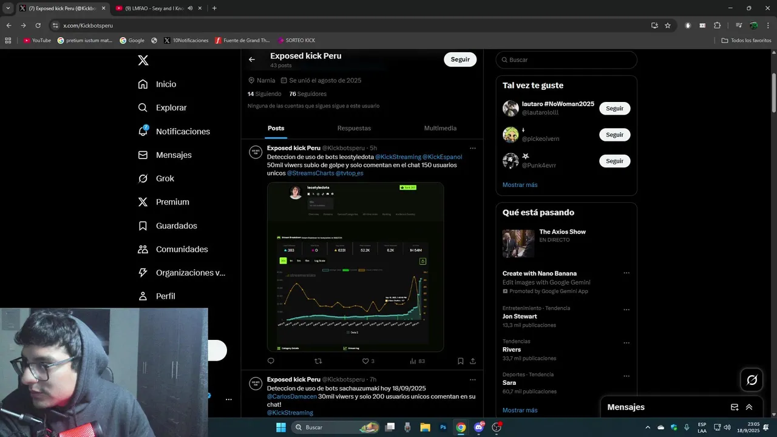
Task: Open the Chrome extensions puzzle icon
Action: [717, 25]
